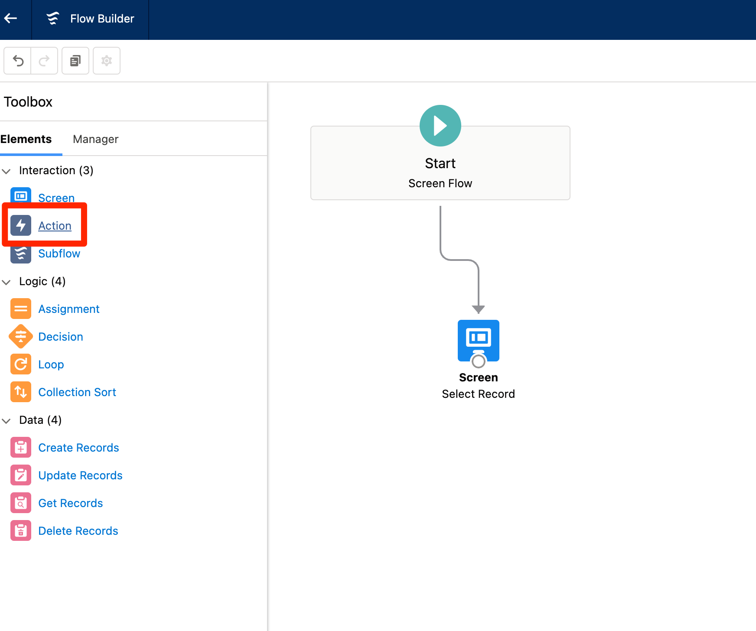Open flow settings gear button
The height and width of the screenshot is (631, 756).
[107, 61]
